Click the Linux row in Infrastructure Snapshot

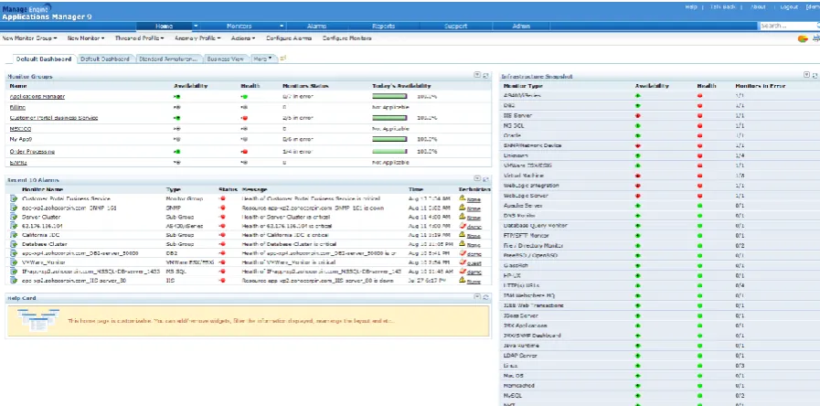660,366
